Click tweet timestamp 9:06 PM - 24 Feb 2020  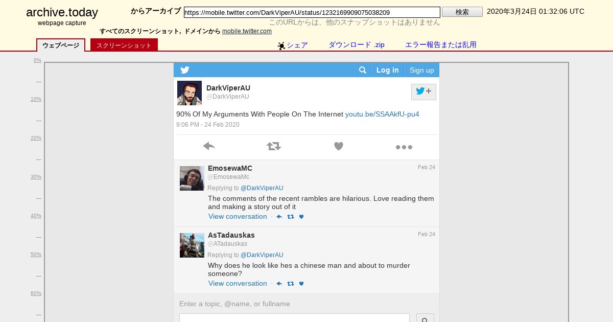(208, 125)
